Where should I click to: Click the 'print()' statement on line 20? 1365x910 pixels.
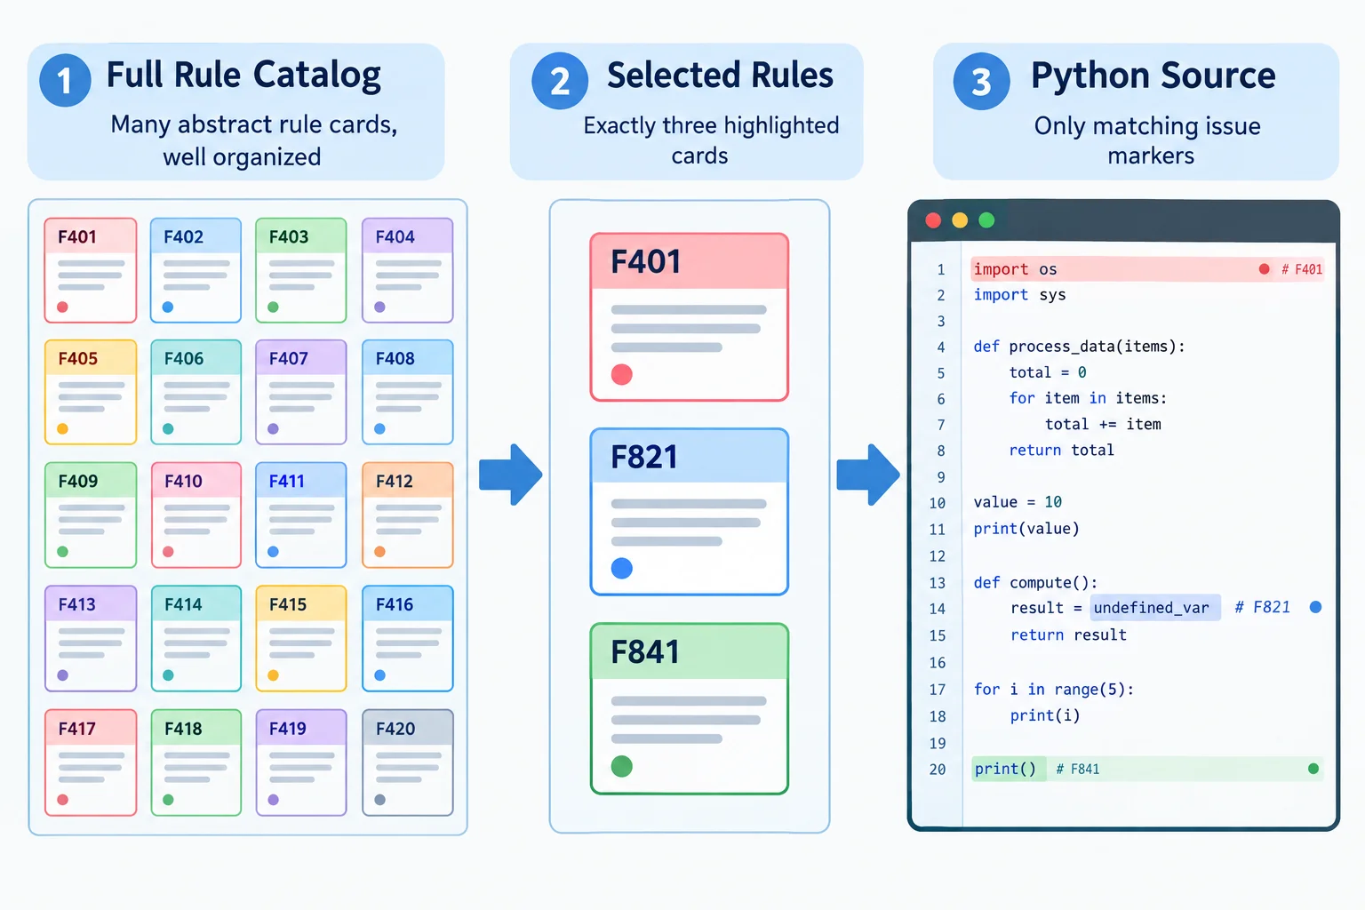[1005, 770]
